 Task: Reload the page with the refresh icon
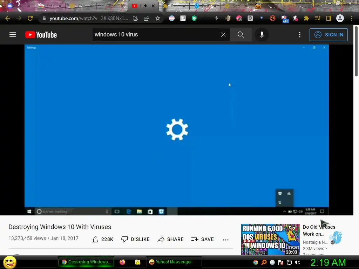[30, 18]
